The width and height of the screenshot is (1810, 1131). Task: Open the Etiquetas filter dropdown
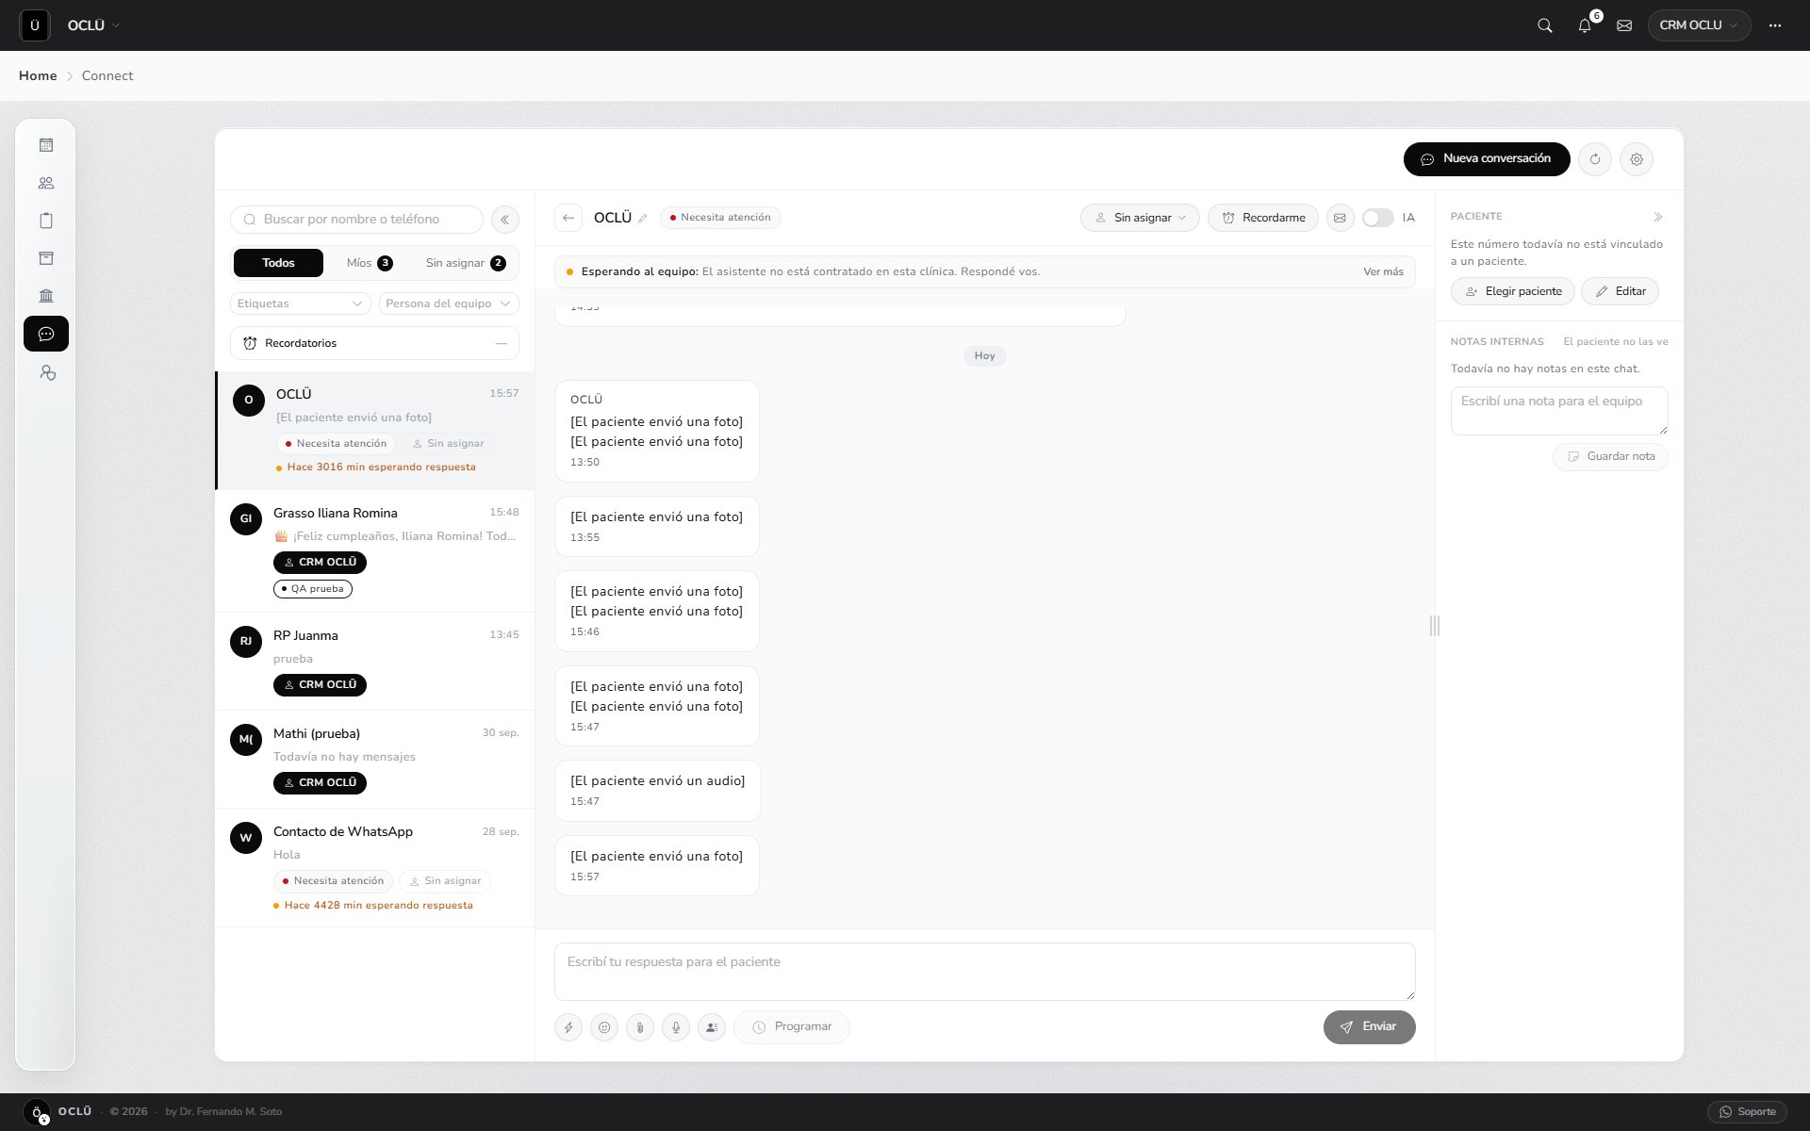tap(300, 303)
